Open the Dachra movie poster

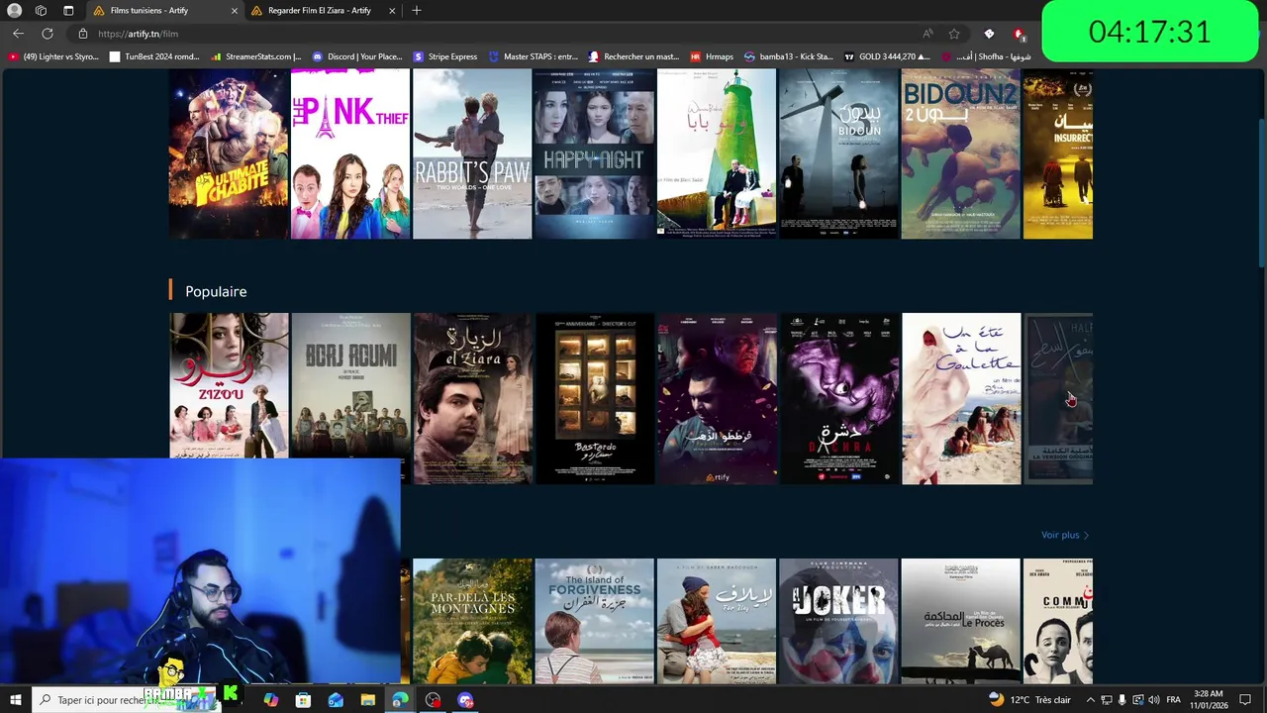click(x=838, y=398)
